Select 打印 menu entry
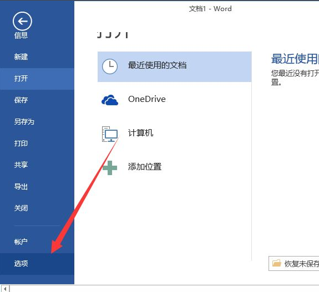 pyautogui.click(x=21, y=144)
